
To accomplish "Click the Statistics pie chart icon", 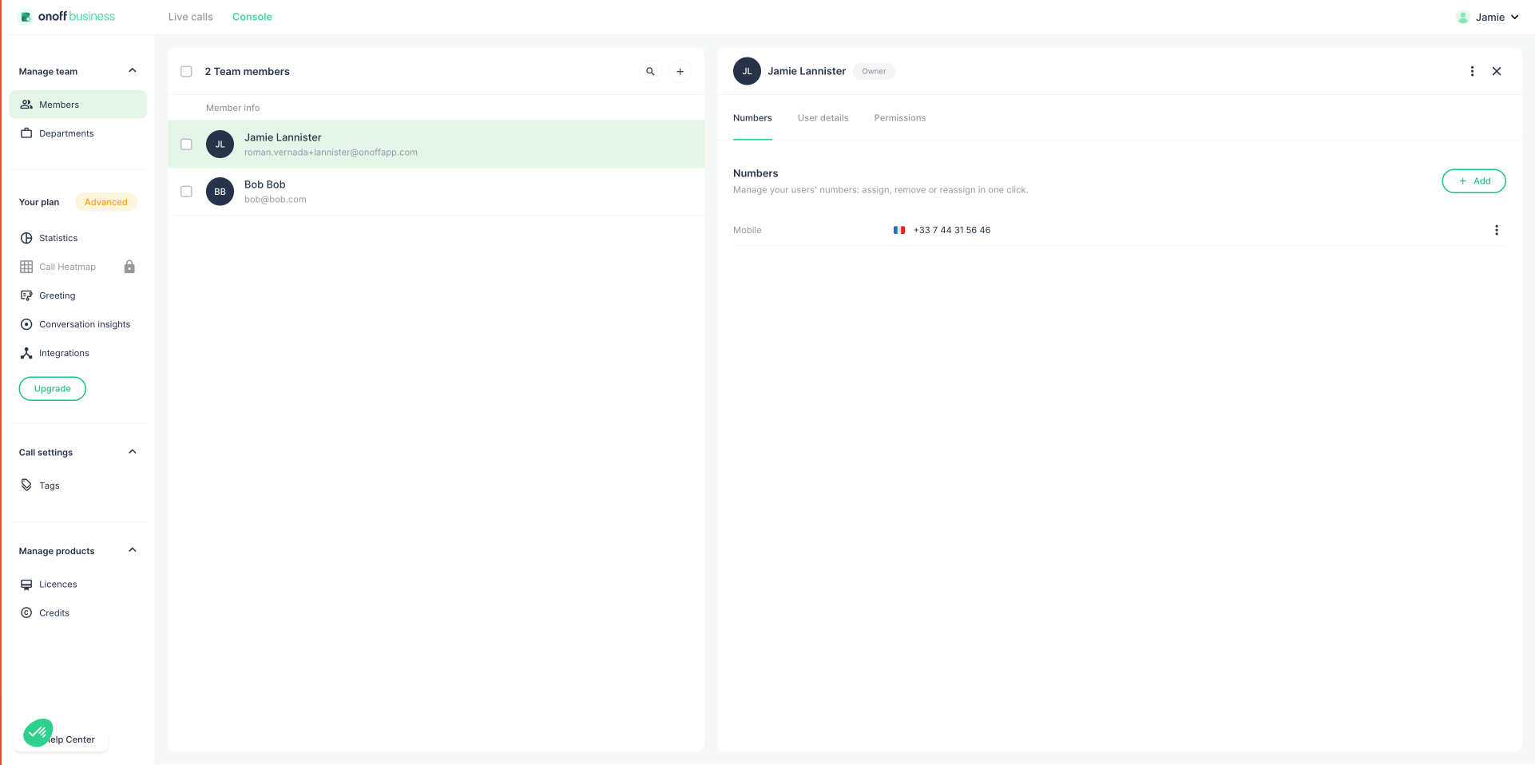I will (x=26, y=238).
